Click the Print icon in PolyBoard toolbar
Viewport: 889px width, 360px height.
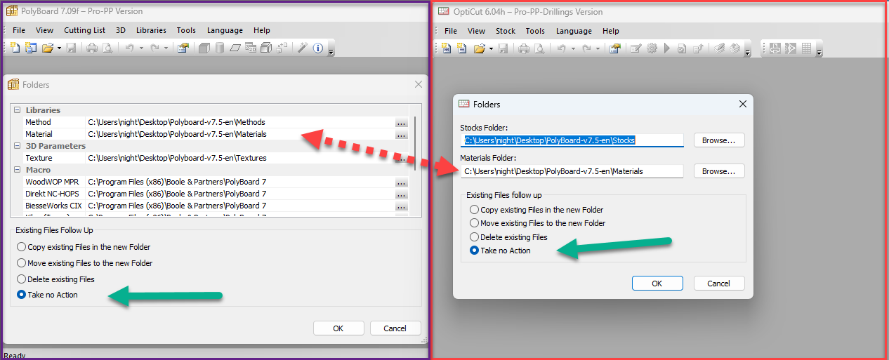(x=92, y=48)
